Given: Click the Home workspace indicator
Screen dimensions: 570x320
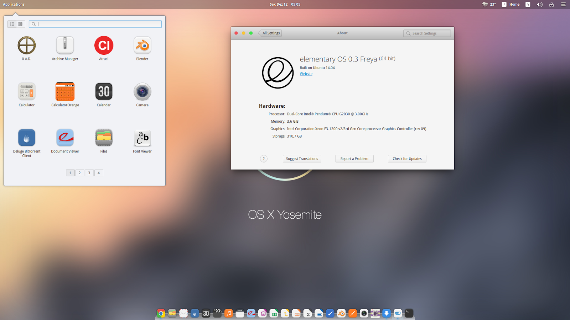Looking at the screenshot, I should [x=511, y=4].
